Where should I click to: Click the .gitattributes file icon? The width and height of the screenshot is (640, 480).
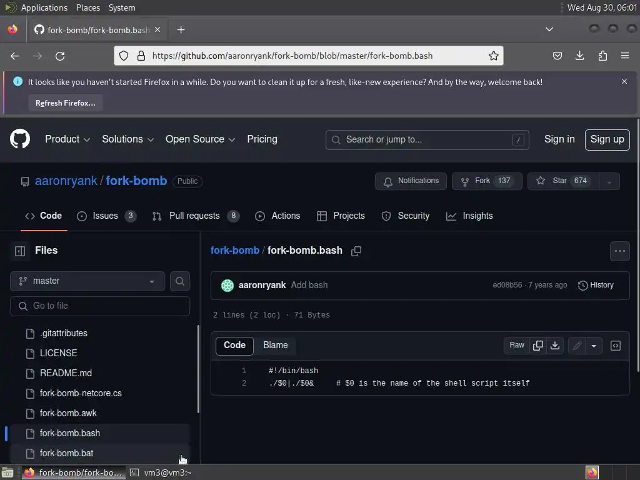[x=30, y=334]
